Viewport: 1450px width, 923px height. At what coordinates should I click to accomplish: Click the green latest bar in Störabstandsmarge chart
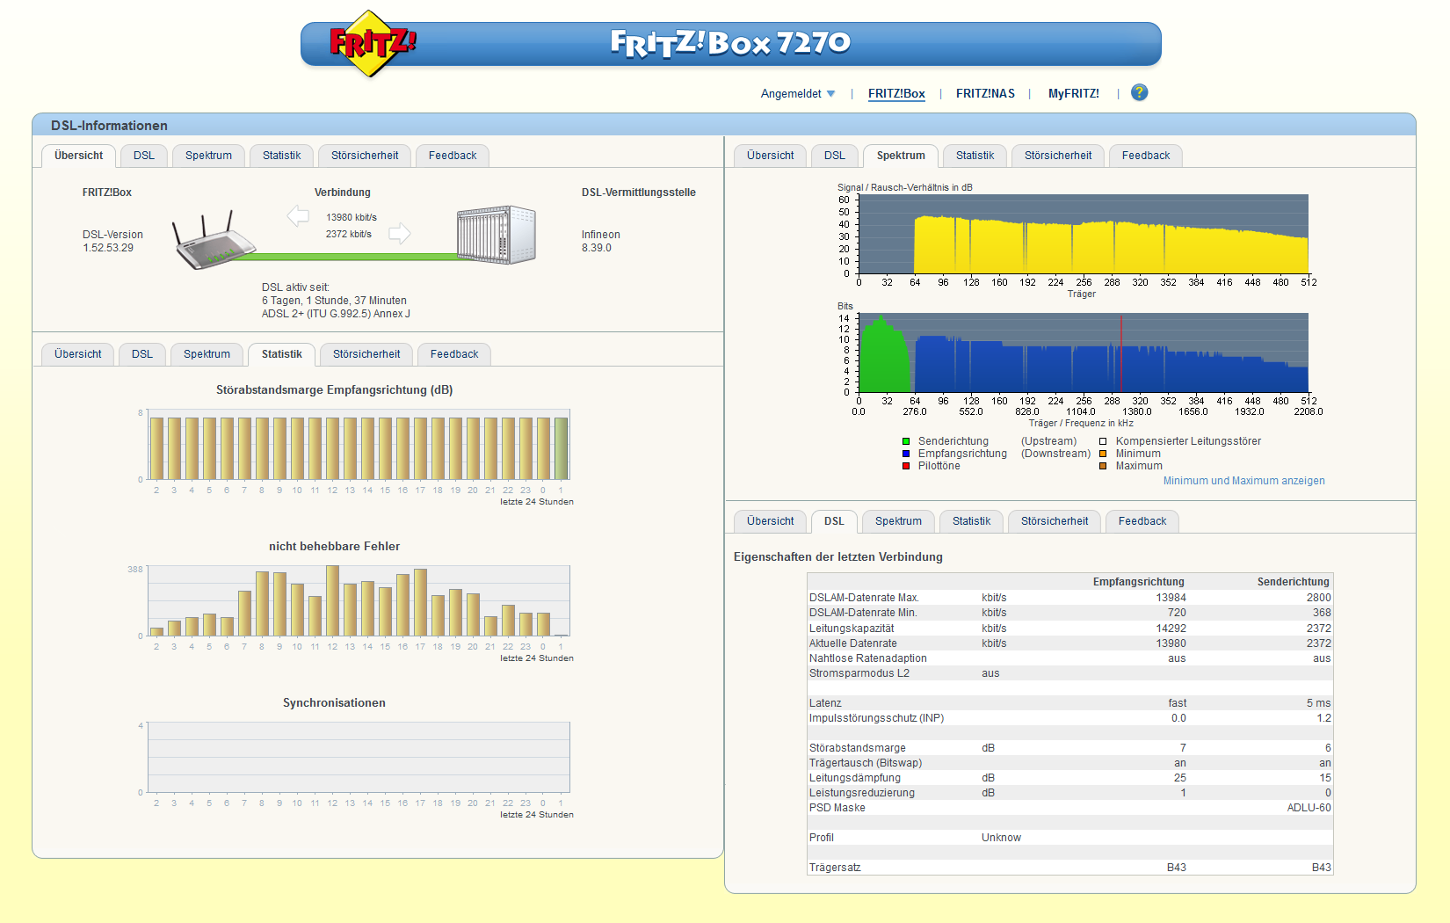click(561, 448)
